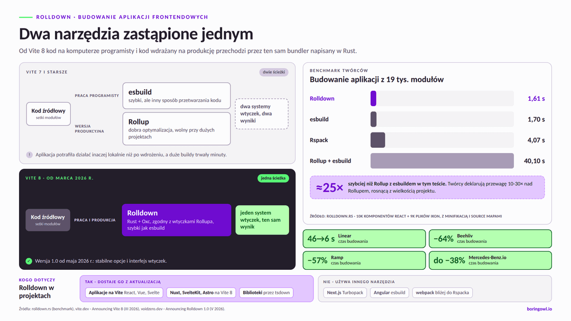Click the 'PRACA I PRODUKCJA' label
The height and width of the screenshot is (321, 571).
click(95, 220)
